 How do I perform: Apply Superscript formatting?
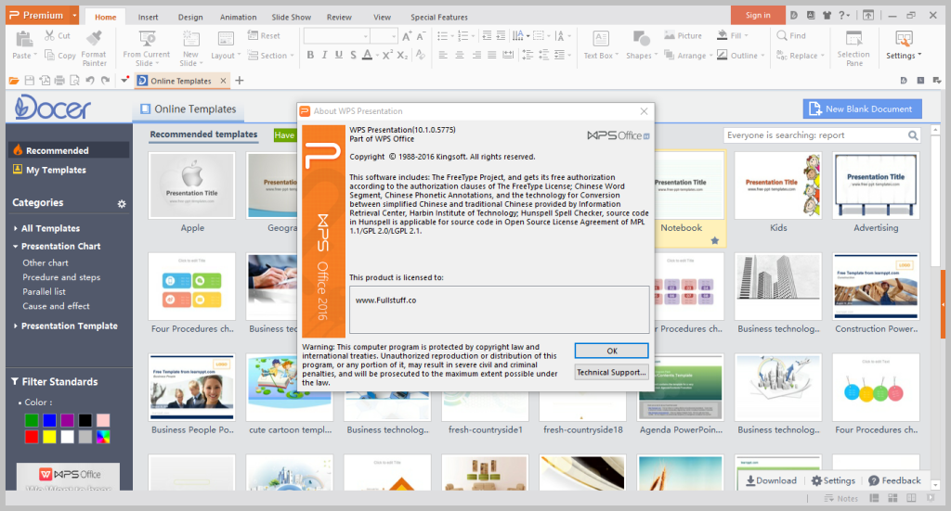pyautogui.click(x=387, y=55)
